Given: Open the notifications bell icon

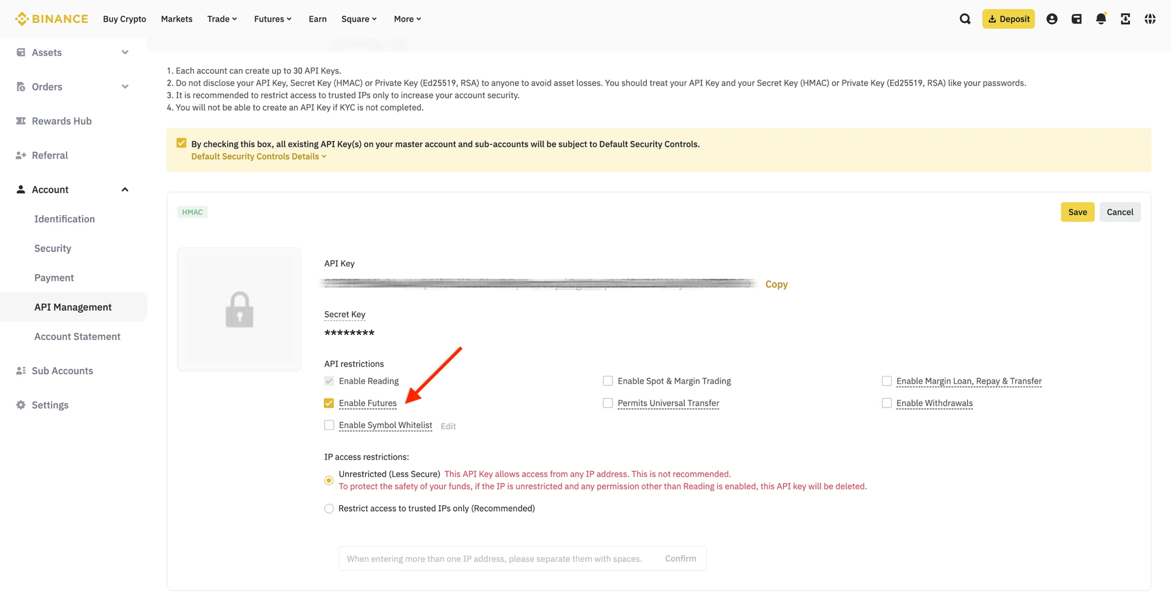Looking at the screenshot, I should [x=1101, y=19].
